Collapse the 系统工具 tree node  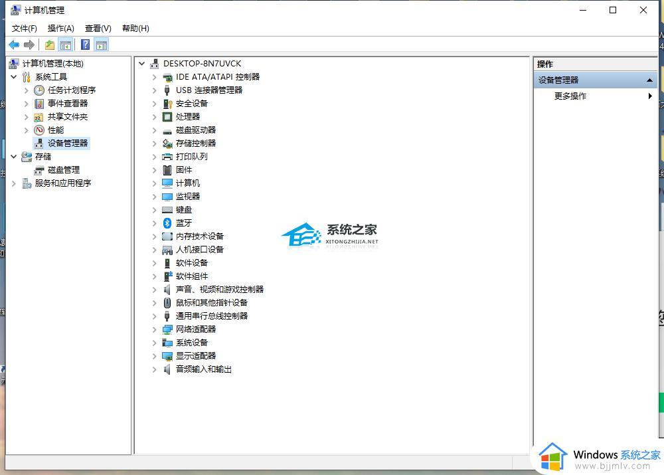(13, 76)
